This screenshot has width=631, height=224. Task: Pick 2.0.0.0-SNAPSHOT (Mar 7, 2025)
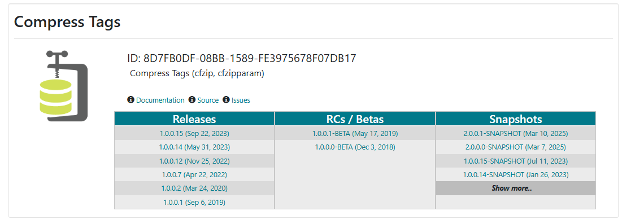click(x=516, y=147)
